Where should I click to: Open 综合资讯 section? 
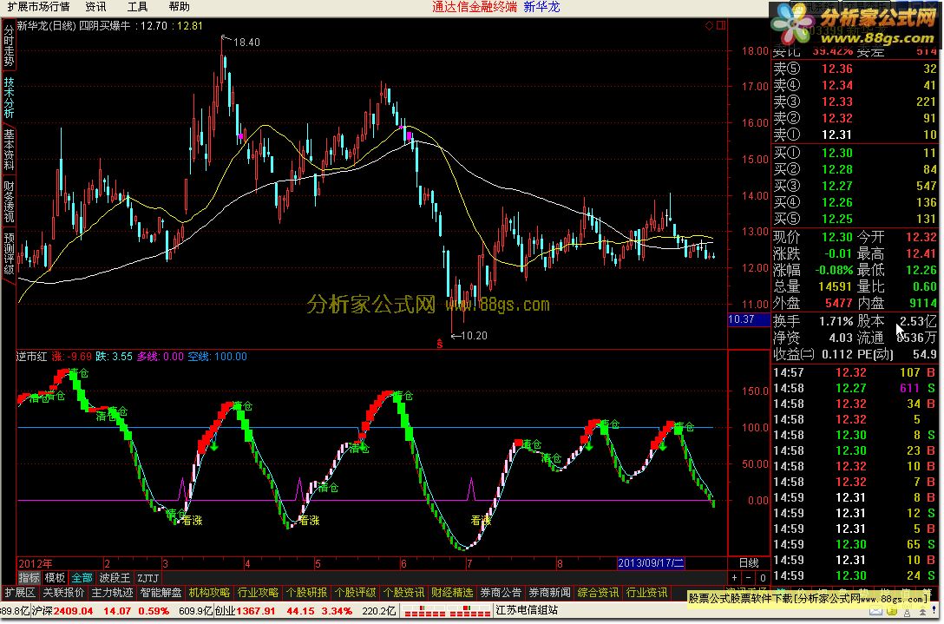pyautogui.click(x=598, y=594)
